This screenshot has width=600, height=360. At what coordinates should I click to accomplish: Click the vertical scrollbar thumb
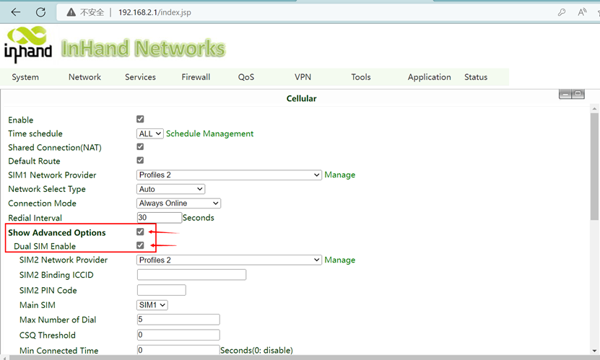click(x=594, y=167)
